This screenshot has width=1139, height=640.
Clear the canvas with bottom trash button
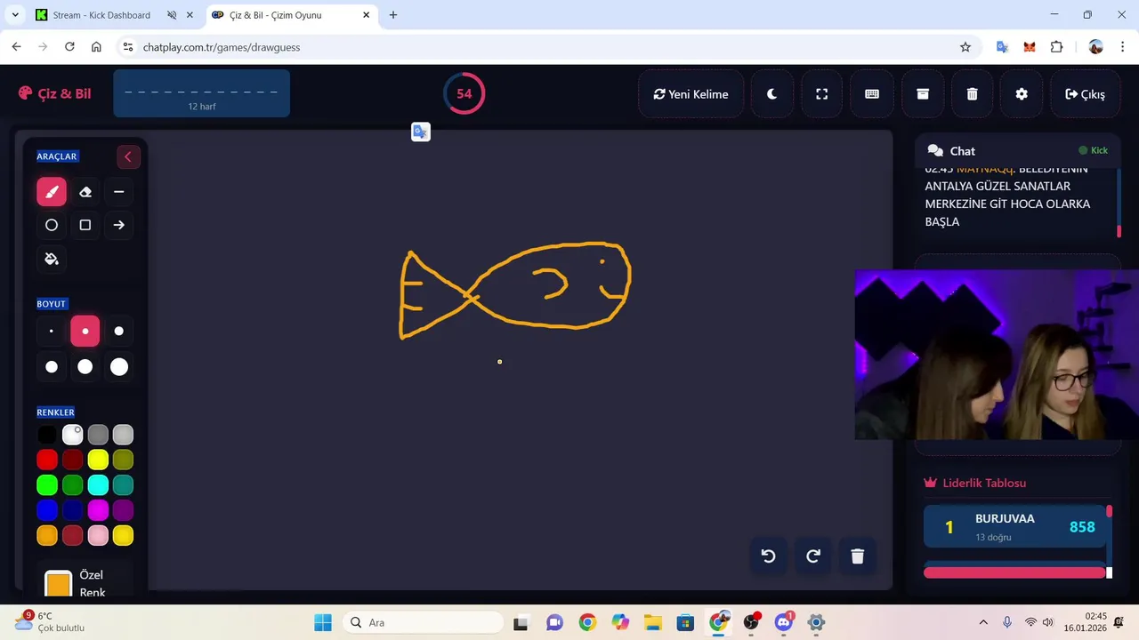858,556
